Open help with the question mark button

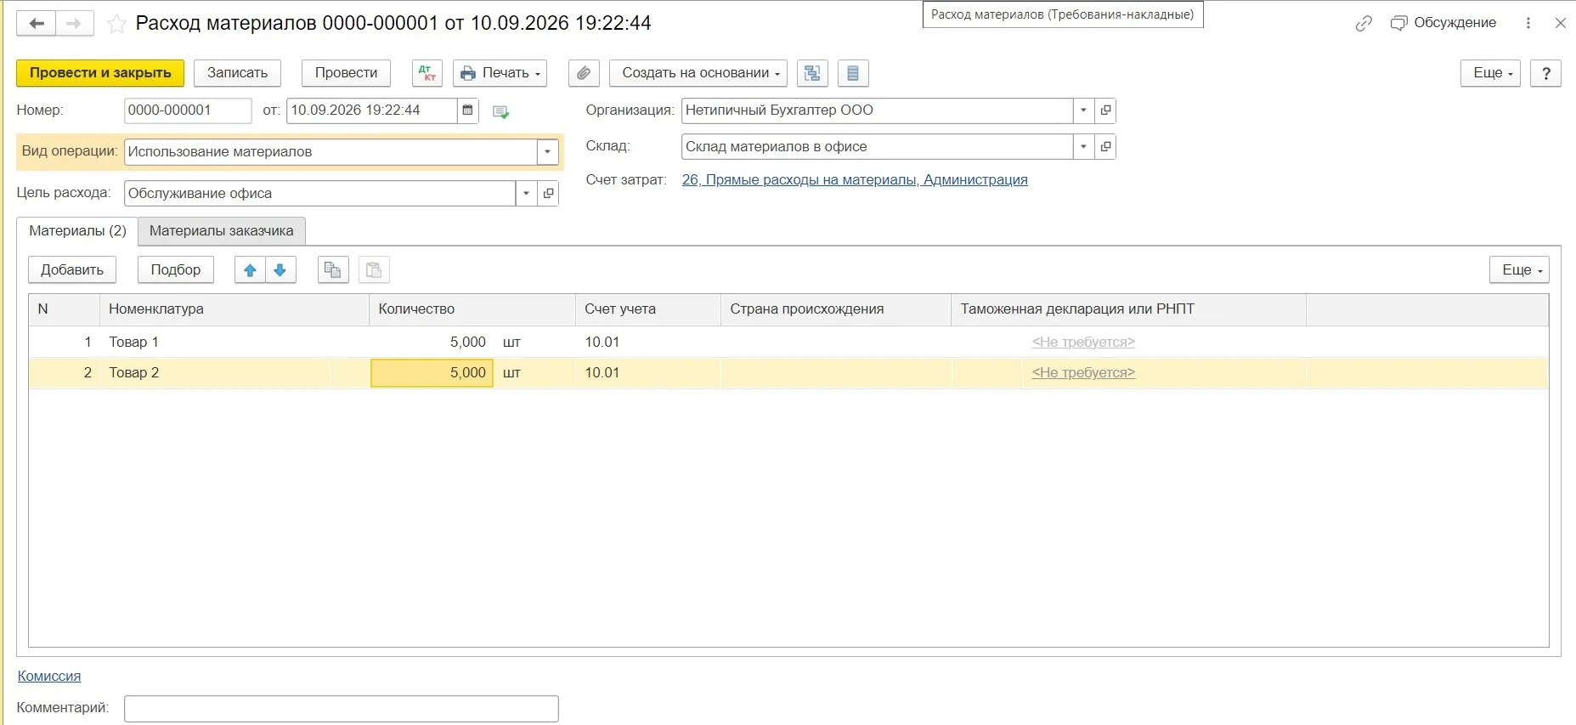(x=1546, y=73)
